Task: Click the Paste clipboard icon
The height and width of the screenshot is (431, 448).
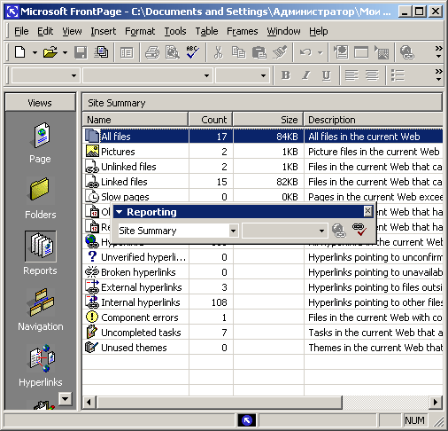Action: 259,52
